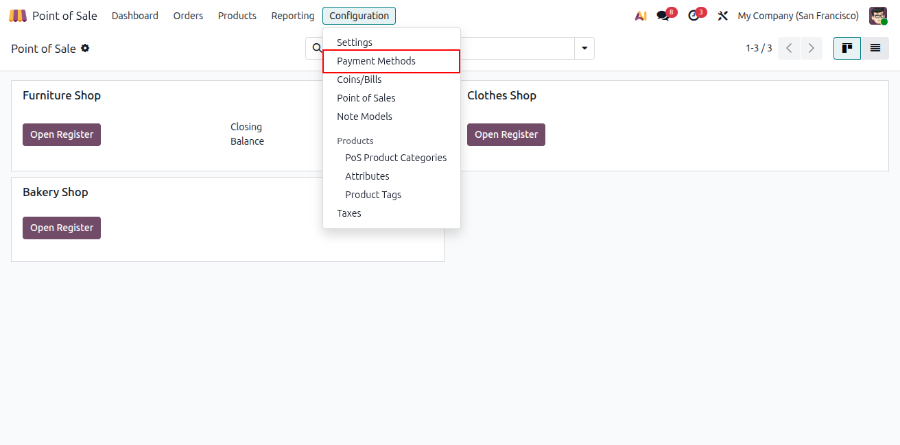Select Payment Methods menu entry
The width and height of the screenshot is (900, 445).
392,61
